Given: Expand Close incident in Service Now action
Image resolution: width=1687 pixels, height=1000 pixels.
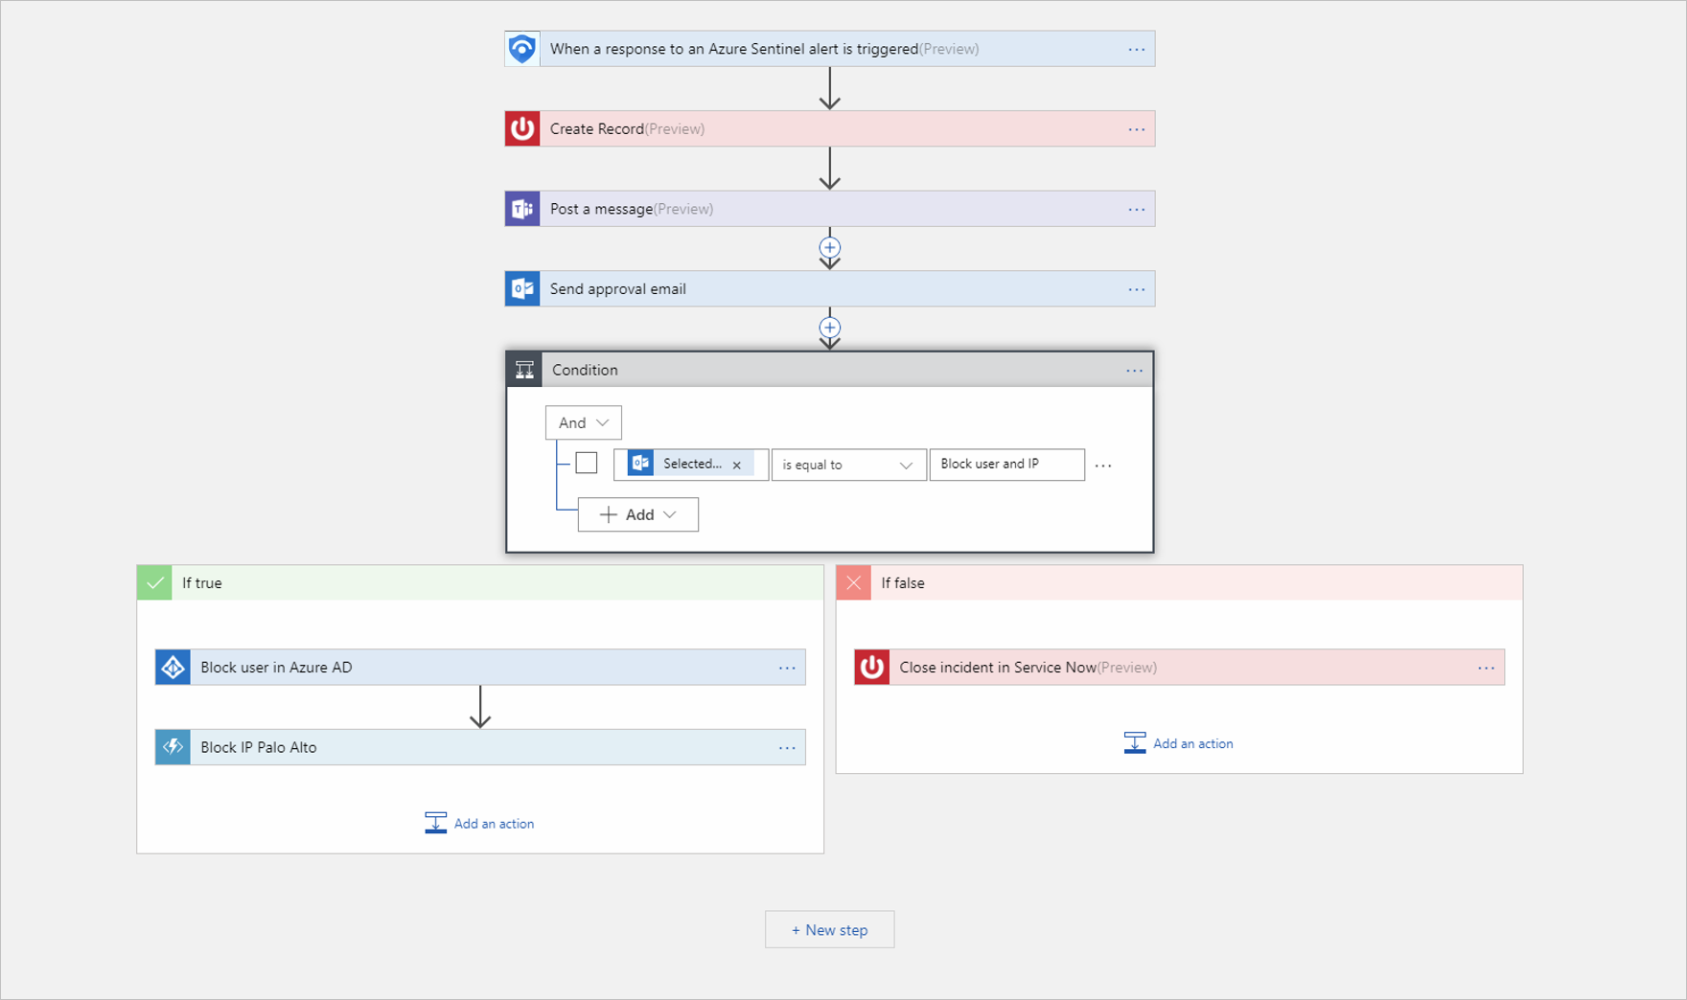Looking at the screenshot, I should [1179, 668].
